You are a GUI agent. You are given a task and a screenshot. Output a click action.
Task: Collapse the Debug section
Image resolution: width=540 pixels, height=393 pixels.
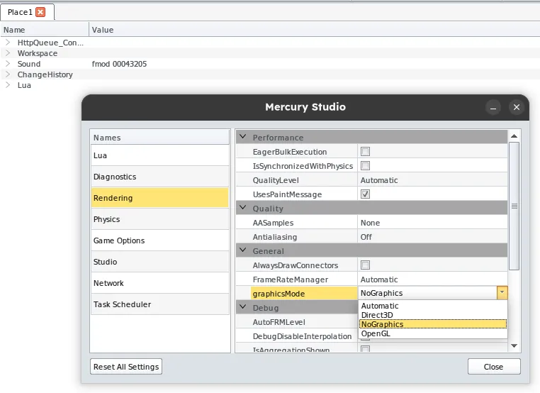tap(243, 307)
